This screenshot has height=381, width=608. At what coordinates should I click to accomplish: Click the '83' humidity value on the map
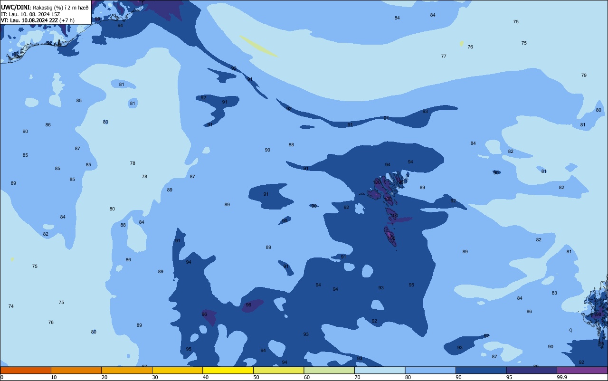[554, 293]
